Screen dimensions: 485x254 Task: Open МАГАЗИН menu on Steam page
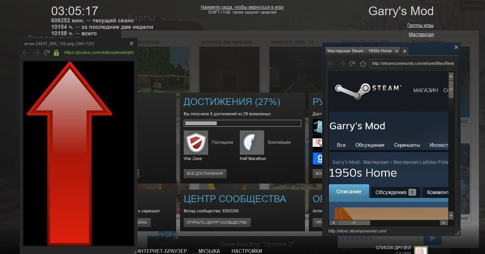426,90
